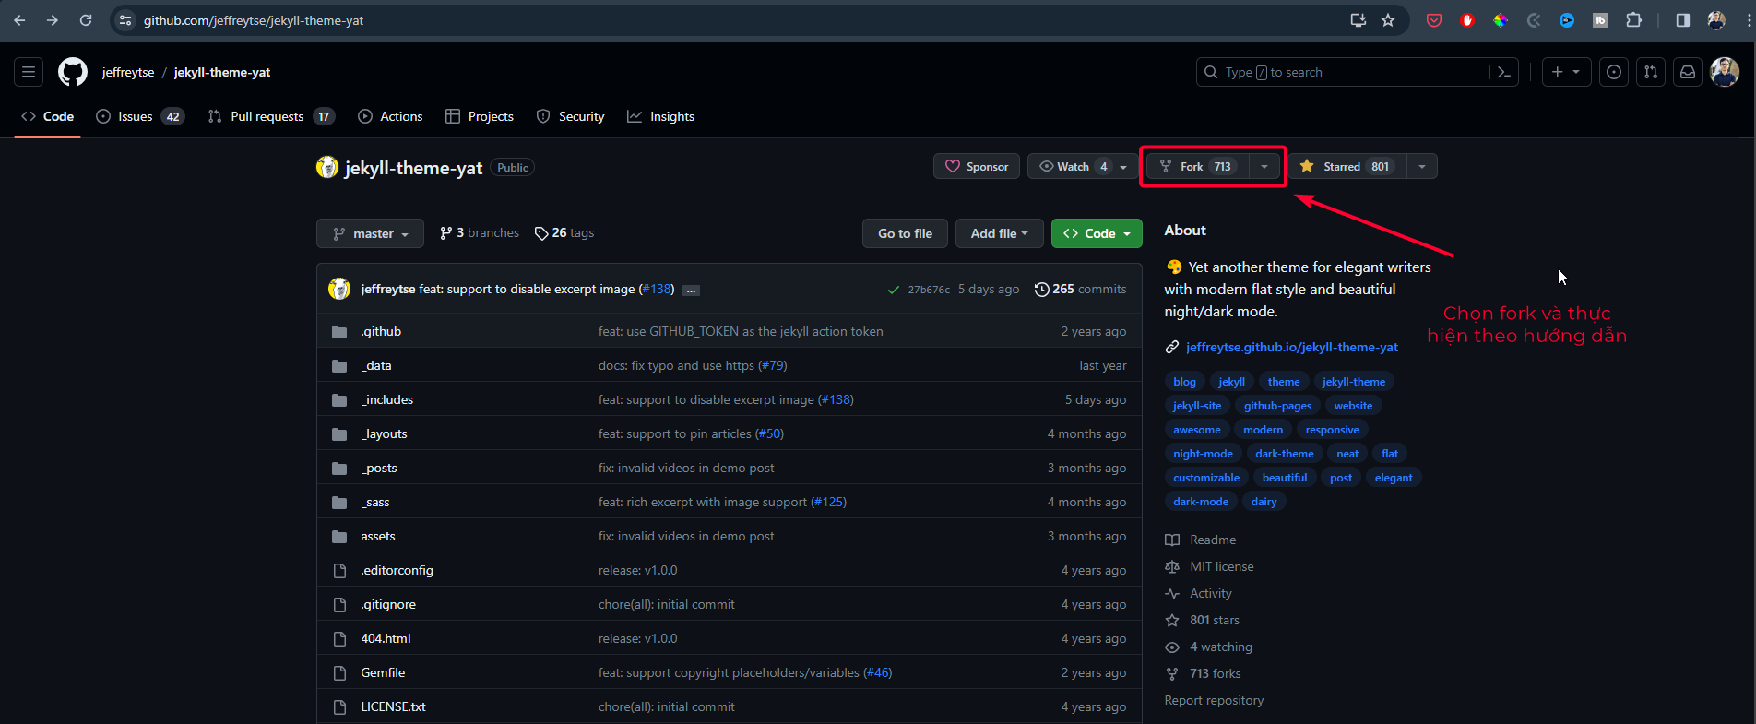Switch to the Security tab
Screen dimensions: 1756x724
571,116
